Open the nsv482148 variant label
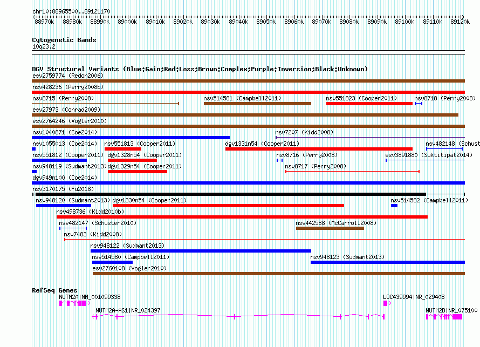 (452, 144)
